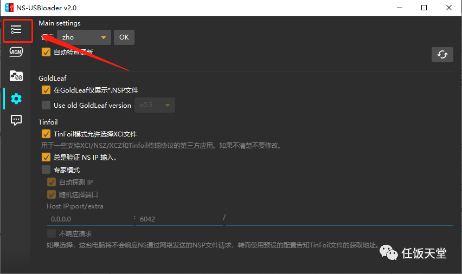Click the 'GoldLeaf' section heading
Viewport: 462px width, 274px height.
53,79
